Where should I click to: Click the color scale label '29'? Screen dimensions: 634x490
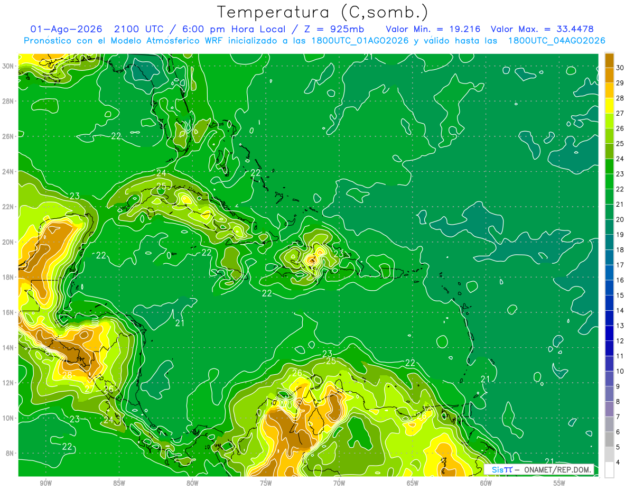point(620,83)
